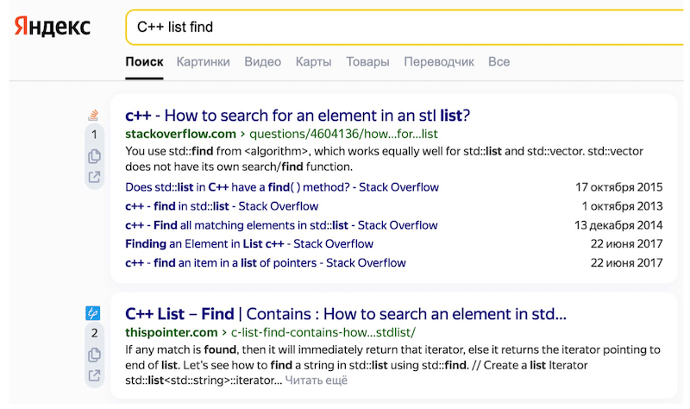This screenshot has height=409, width=690.
Task: Click the date '13 декабря 2014'
Action: click(618, 225)
